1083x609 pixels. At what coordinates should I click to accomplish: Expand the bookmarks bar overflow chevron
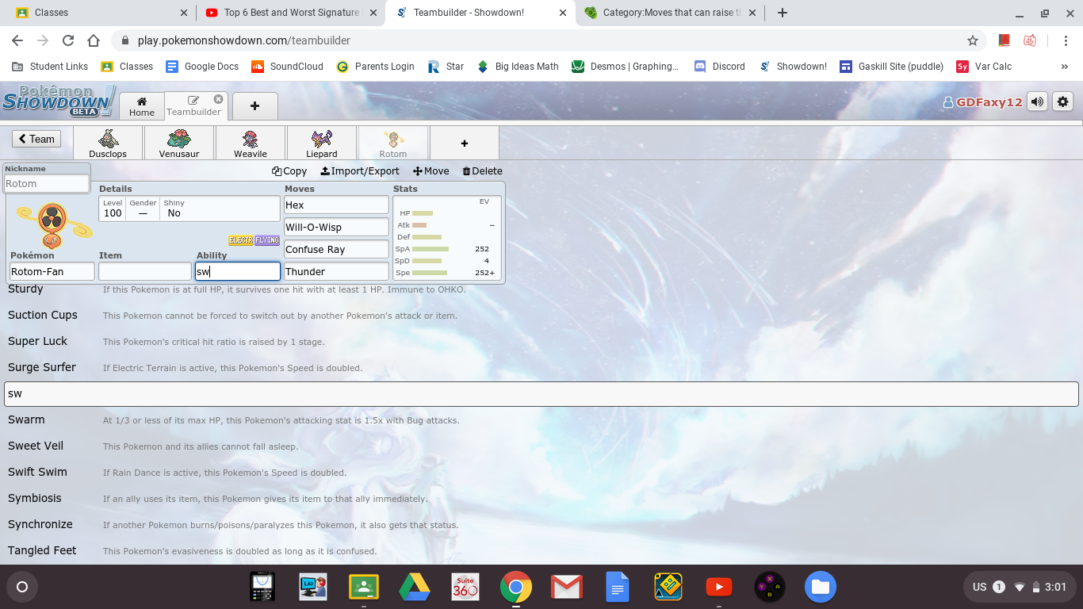[1064, 67]
